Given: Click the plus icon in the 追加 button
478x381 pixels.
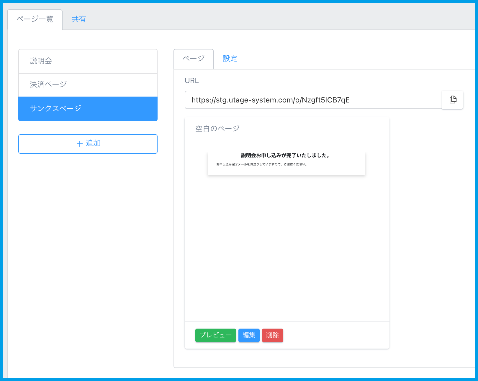Looking at the screenshot, I should [79, 144].
